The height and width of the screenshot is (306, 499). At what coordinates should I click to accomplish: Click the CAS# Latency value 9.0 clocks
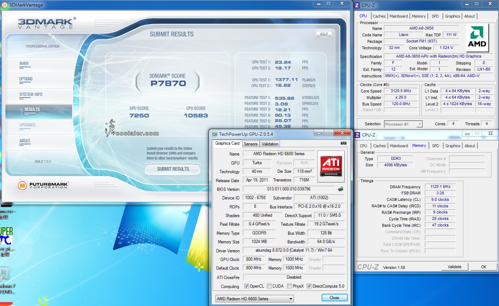[440, 200]
